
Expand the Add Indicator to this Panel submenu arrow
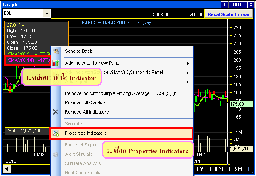[x=188, y=73]
